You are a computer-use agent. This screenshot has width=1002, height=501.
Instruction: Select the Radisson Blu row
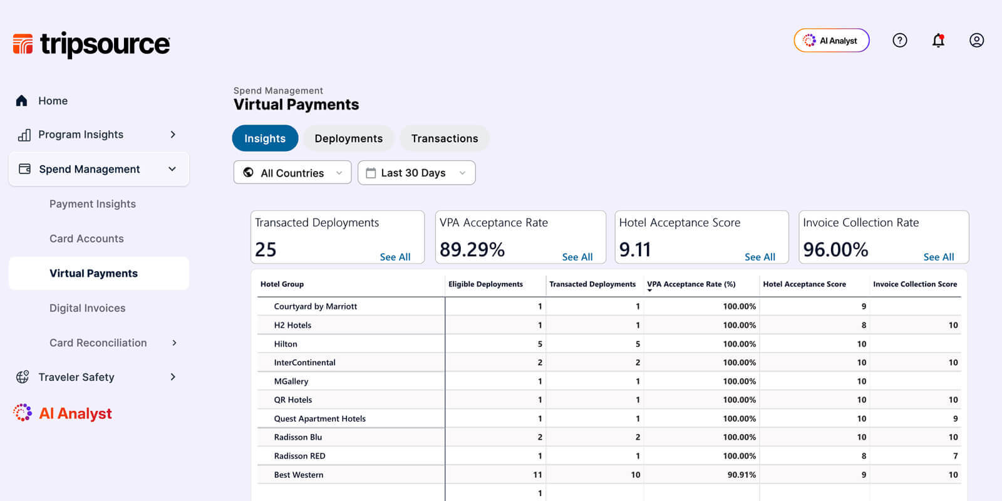(x=609, y=437)
